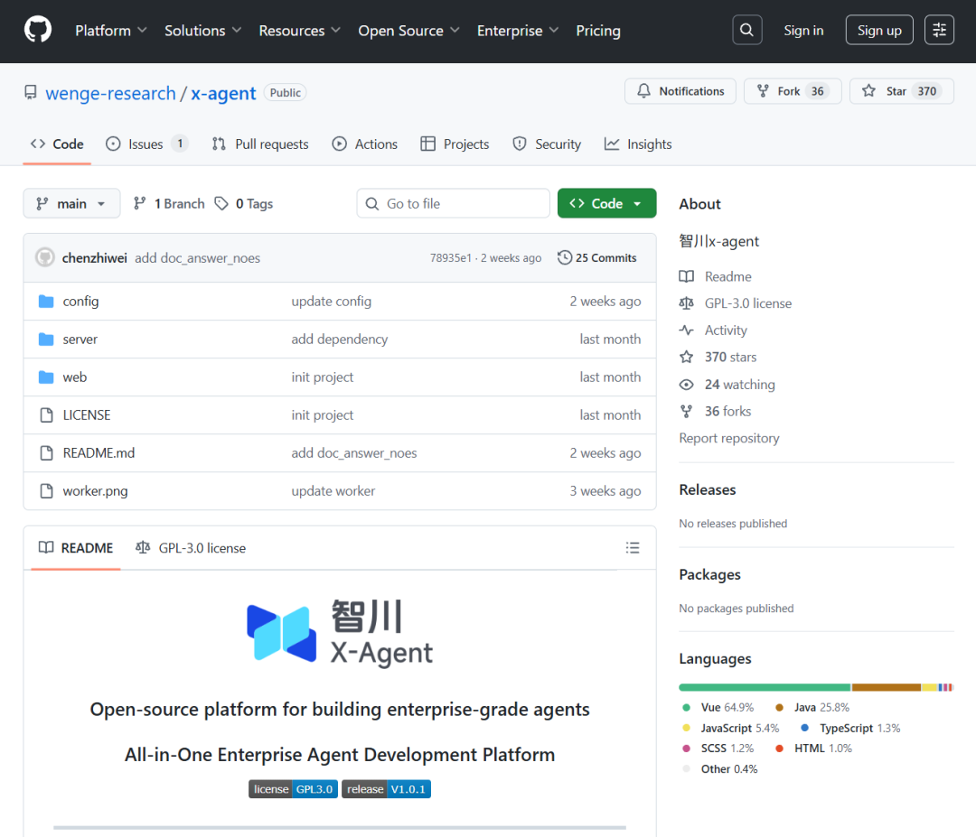Switch to the GPL-3.0 license tab
Screen dimensions: 976x837
click(191, 548)
